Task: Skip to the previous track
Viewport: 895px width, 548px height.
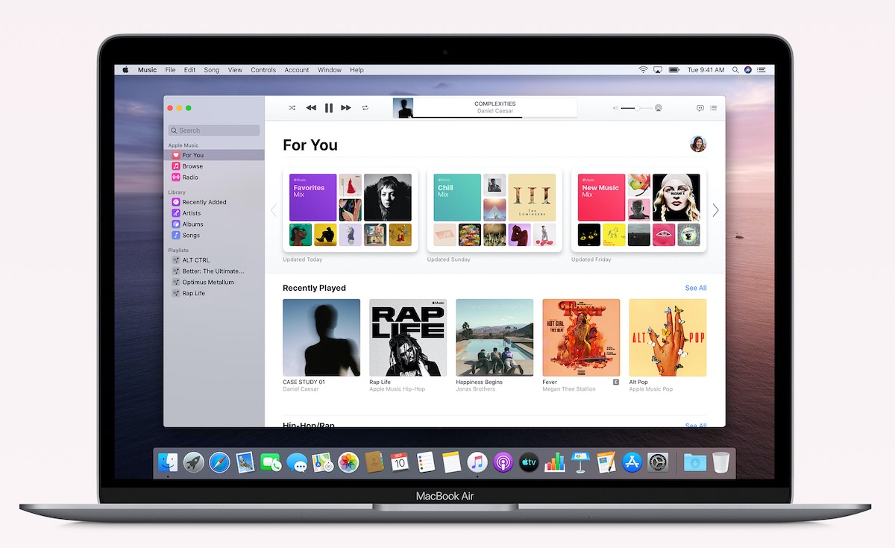Action: coord(311,108)
